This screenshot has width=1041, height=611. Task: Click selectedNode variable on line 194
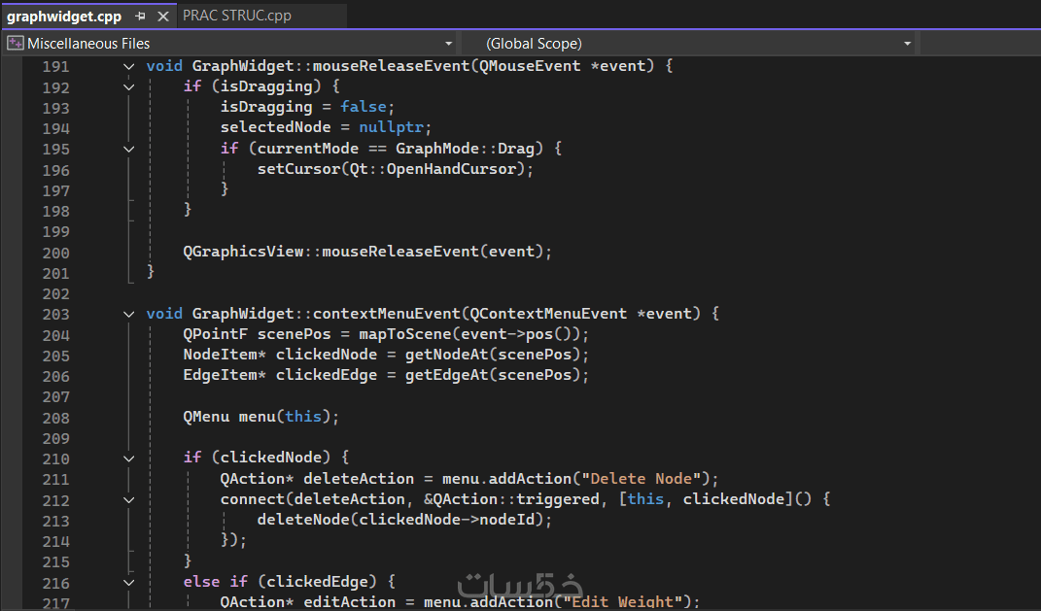275,127
